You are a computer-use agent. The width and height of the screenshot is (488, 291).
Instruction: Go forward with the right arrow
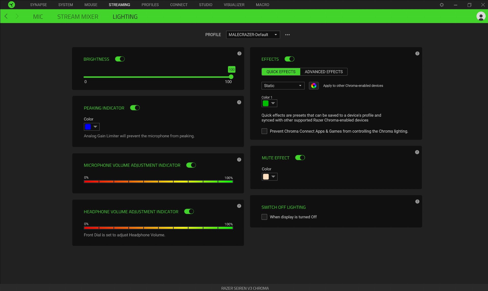tap(17, 16)
